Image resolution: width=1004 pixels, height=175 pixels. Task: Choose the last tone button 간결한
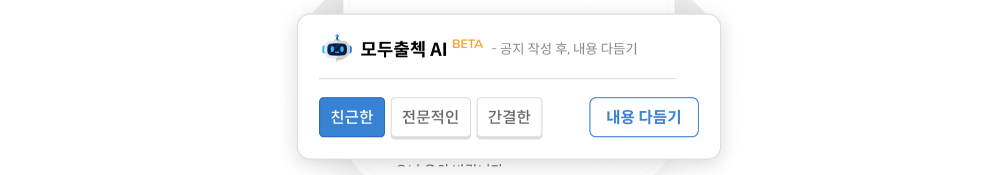tap(509, 117)
